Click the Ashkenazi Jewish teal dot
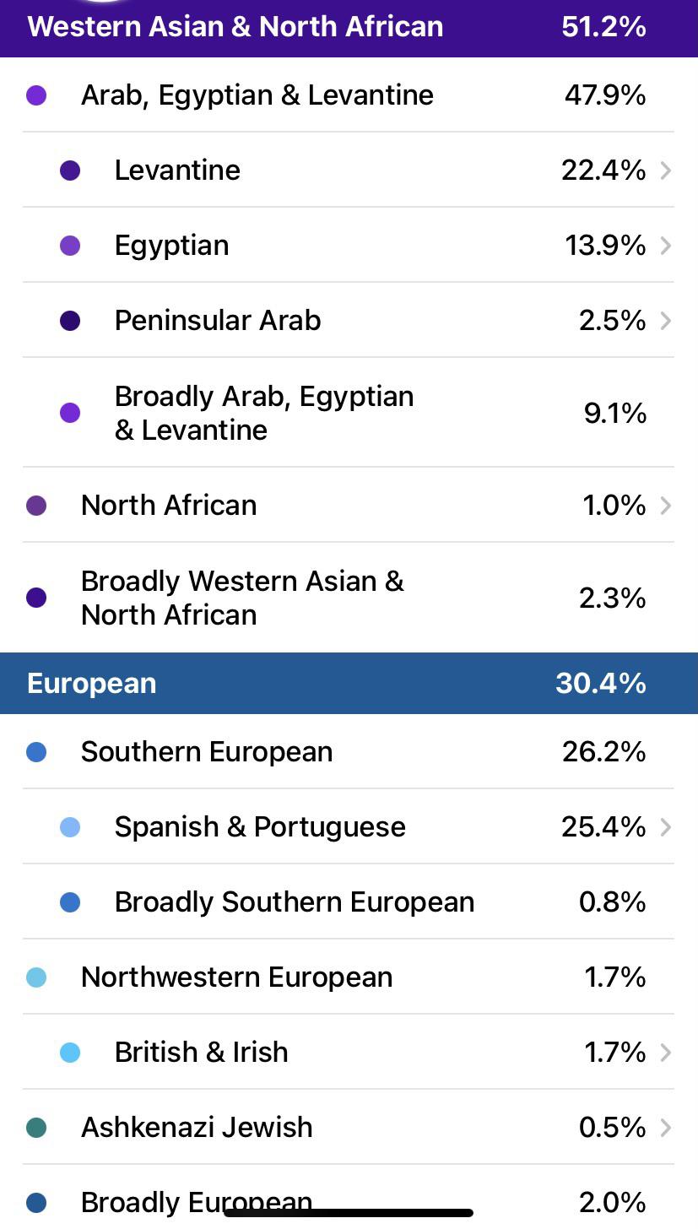Viewport: 698px width, 1229px height. click(x=36, y=1127)
